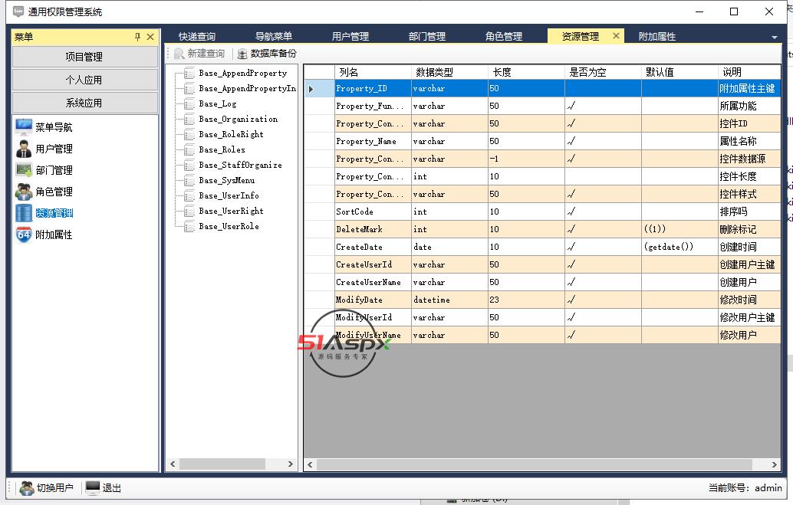The width and height of the screenshot is (793, 505).
Task: Select the Base_UserInfo tree node text
Action: click(229, 195)
